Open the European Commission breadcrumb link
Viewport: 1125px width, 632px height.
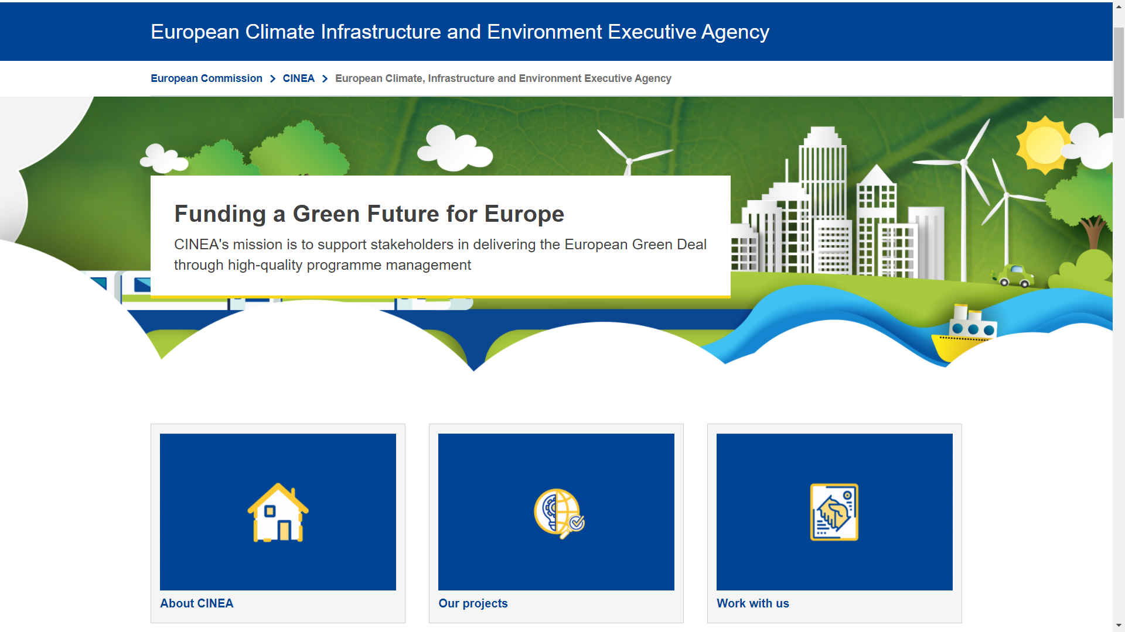coord(206,78)
